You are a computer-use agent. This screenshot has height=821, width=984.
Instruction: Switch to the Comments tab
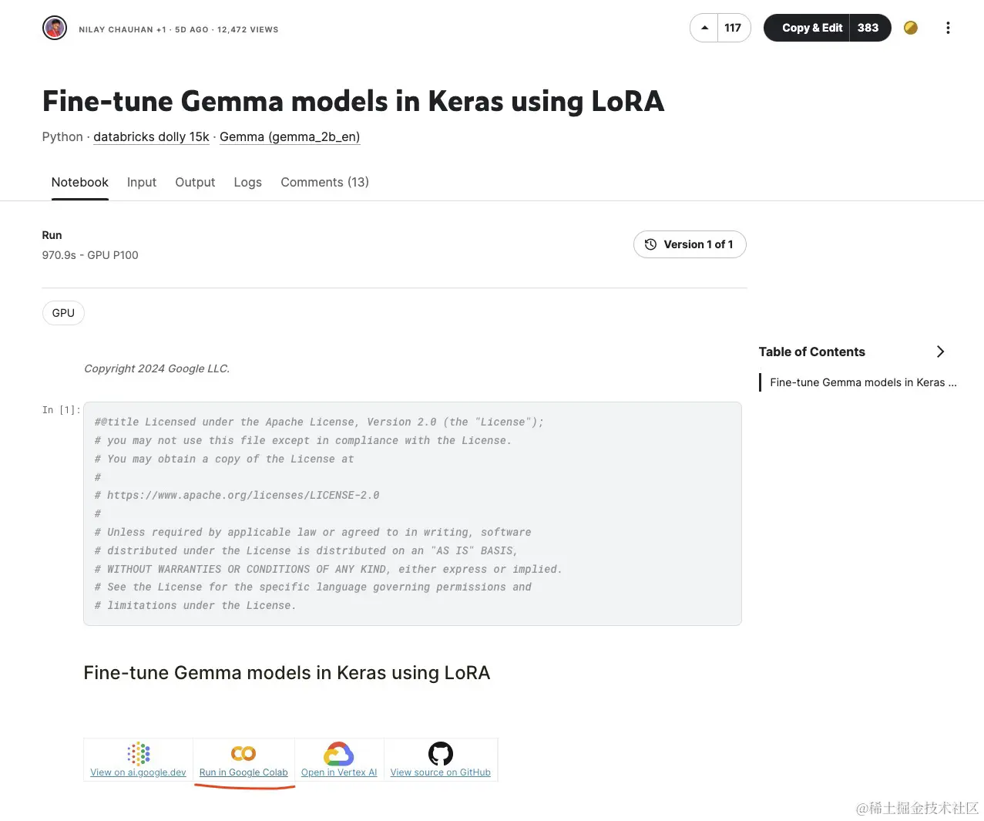coord(324,182)
